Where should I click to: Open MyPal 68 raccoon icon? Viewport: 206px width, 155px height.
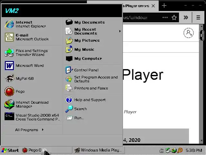9,78
